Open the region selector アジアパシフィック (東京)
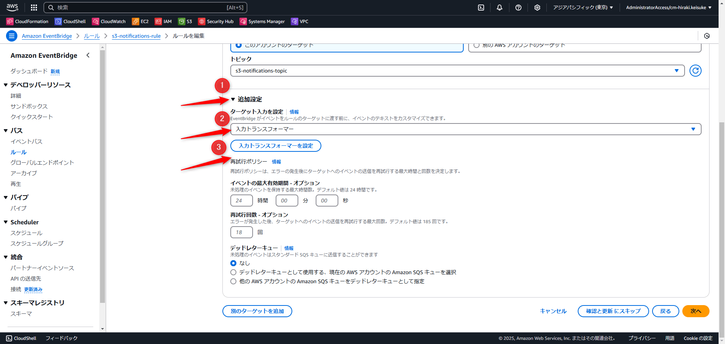The image size is (725, 344). 583,8
